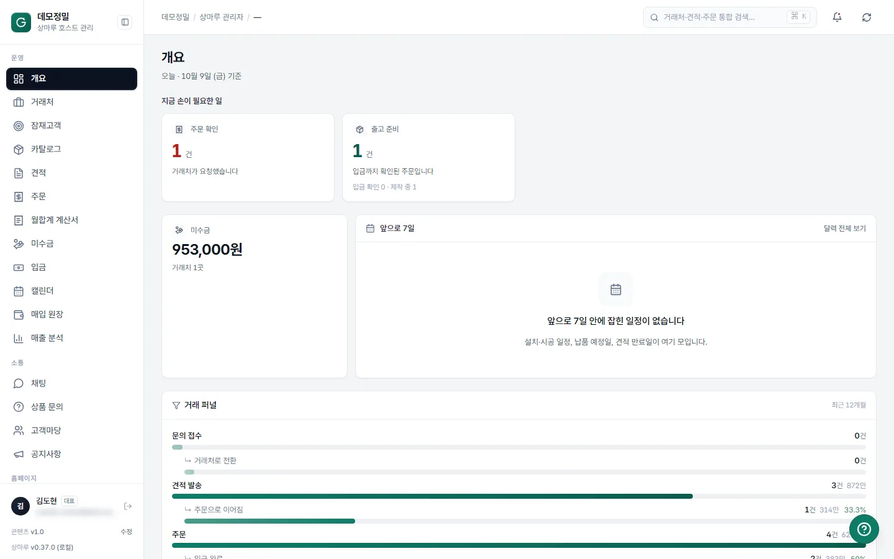Image resolution: width=894 pixels, height=559 pixels.
Task: Collapse the sidebar with the panel icon
Action: pyautogui.click(x=125, y=22)
